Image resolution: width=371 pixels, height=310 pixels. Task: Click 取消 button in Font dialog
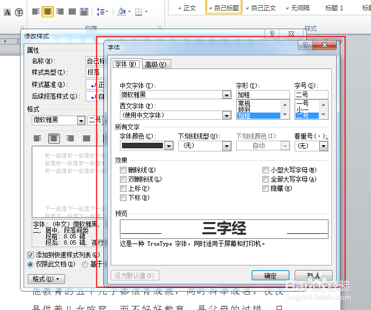314,276
